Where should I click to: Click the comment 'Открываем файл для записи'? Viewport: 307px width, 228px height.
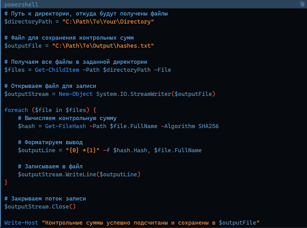50,86
